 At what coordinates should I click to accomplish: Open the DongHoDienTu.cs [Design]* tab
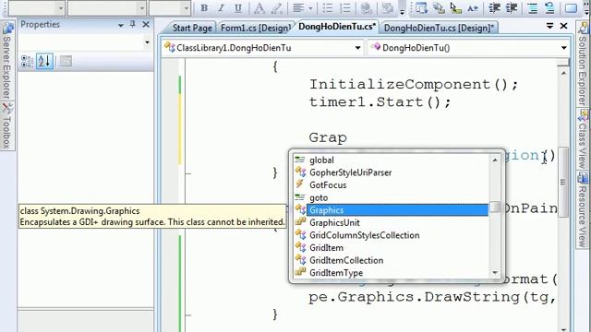439,28
